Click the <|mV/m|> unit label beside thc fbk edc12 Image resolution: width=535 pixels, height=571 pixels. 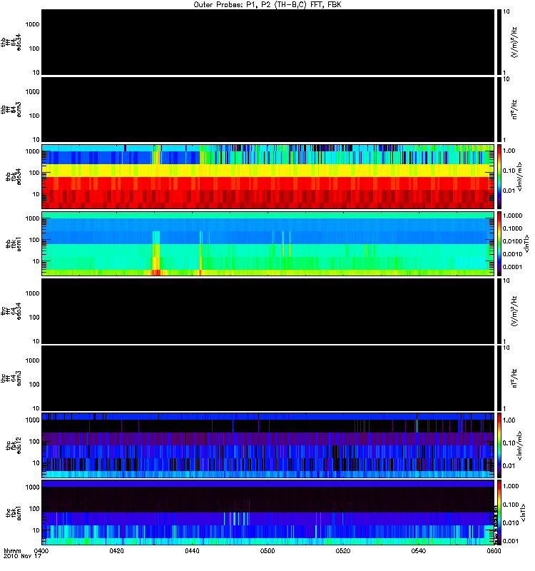[x=519, y=445]
